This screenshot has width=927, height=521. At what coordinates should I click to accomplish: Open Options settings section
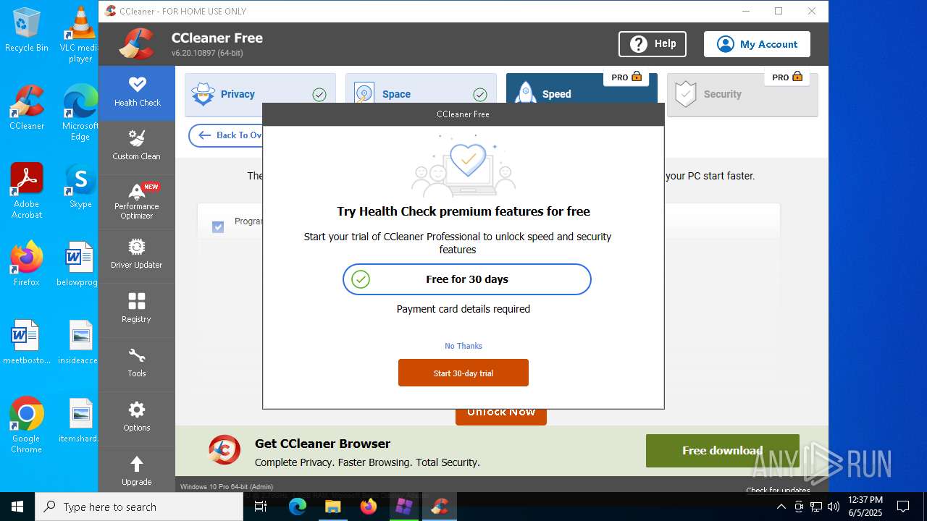137,418
